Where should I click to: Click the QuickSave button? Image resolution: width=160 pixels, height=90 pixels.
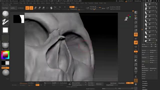click(121, 1)
